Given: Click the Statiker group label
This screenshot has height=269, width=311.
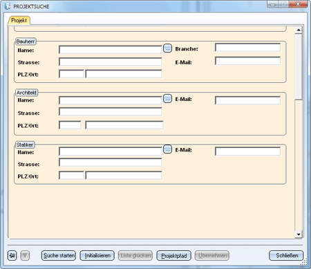Looking at the screenshot, I should pyautogui.click(x=25, y=145).
